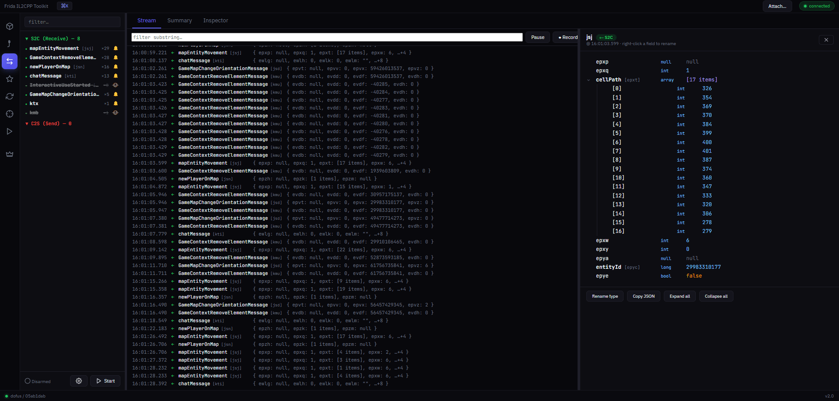Screen dimensions: 839x401
Task: Open the cube icon in the sidebar
Action: 10,26
